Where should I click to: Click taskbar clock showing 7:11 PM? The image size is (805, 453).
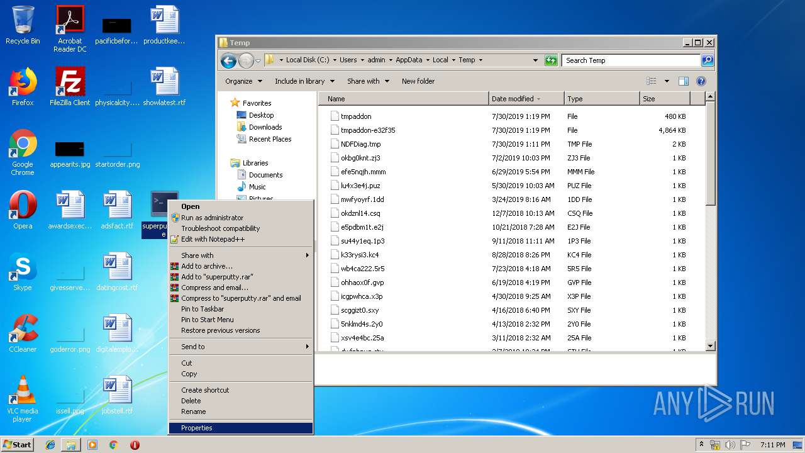(x=772, y=445)
